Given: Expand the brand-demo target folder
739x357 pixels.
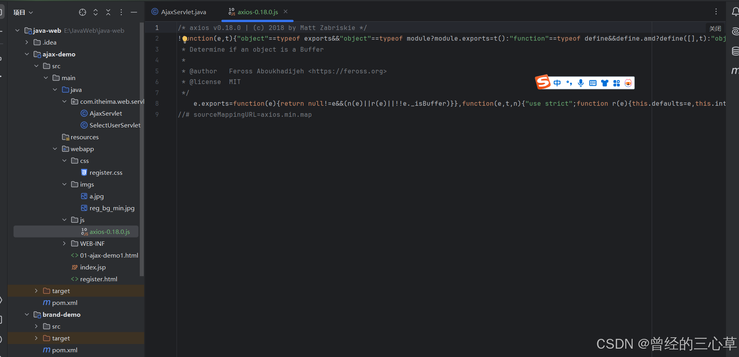Looking at the screenshot, I should 36,338.
